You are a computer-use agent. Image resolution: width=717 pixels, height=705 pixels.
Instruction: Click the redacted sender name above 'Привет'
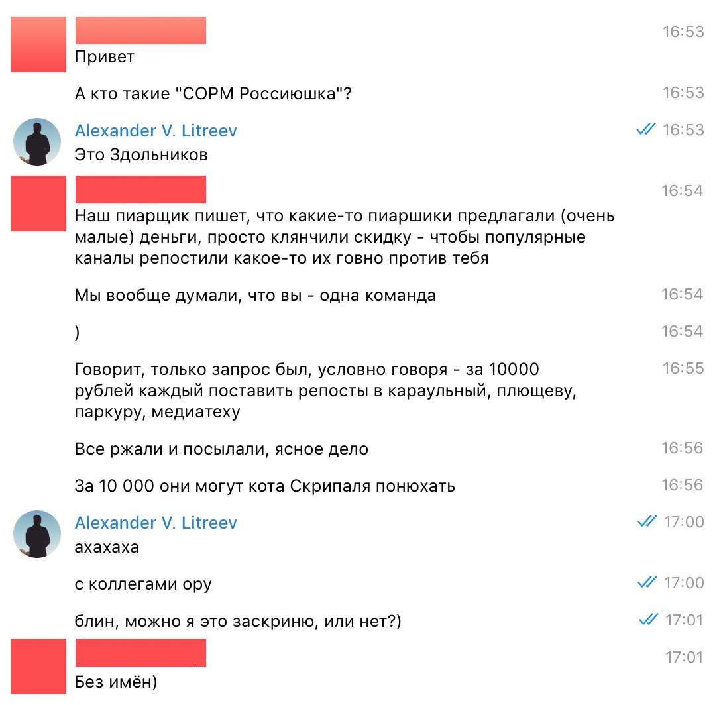tap(140, 30)
